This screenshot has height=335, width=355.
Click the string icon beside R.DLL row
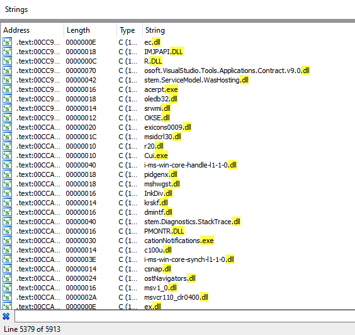click(8, 61)
